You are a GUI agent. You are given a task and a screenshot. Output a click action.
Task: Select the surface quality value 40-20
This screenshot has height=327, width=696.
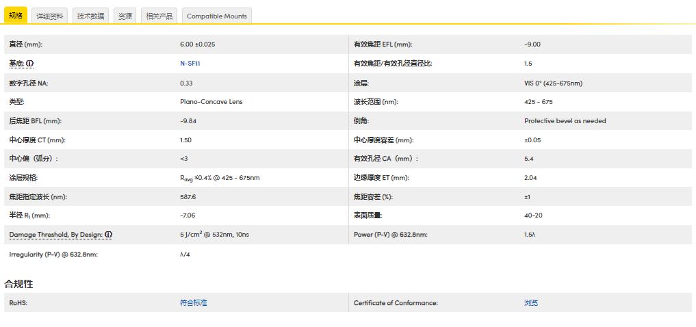(x=533, y=215)
